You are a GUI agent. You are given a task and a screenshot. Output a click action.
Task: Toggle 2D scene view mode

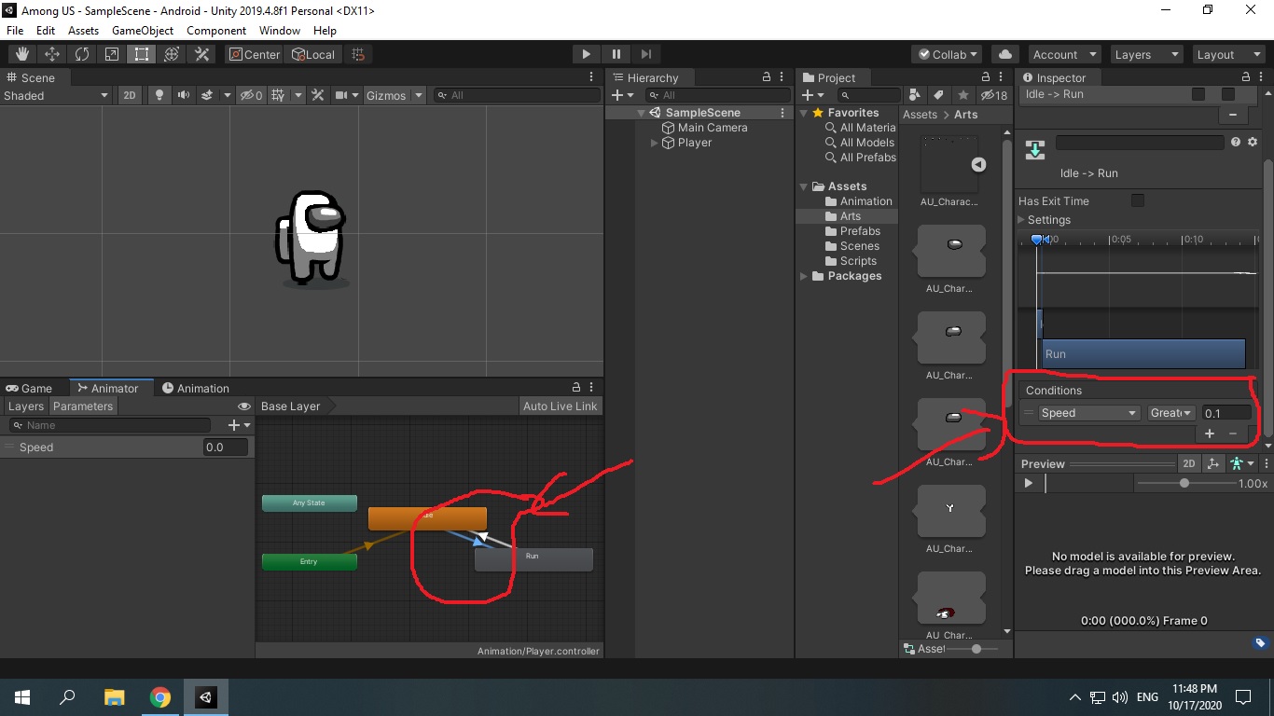[130, 95]
